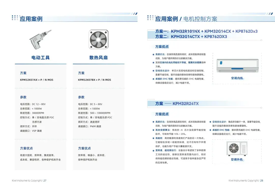Click the 方案二 line with KPM32G14CTX
Viewport: 275px width, 187px height.
(191, 37)
